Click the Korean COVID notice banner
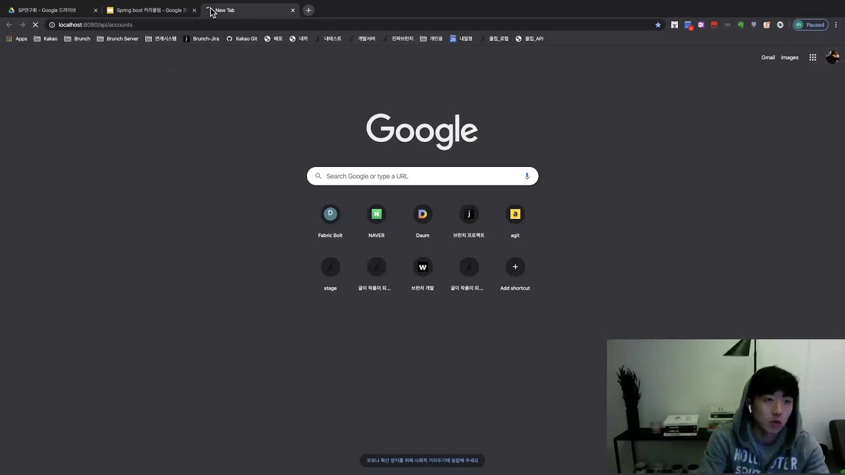The image size is (845, 475). click(x=422, y=460)
